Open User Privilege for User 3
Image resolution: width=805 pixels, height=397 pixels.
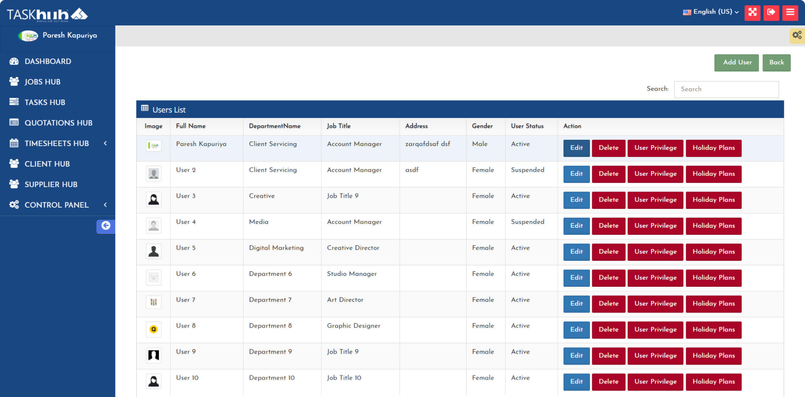(x=656, y=199)
